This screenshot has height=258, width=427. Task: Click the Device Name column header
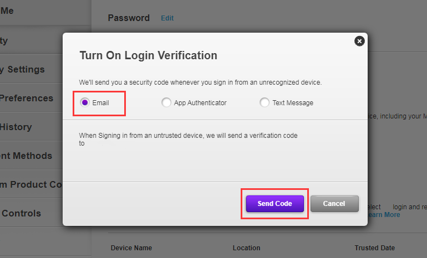(131, 248)
